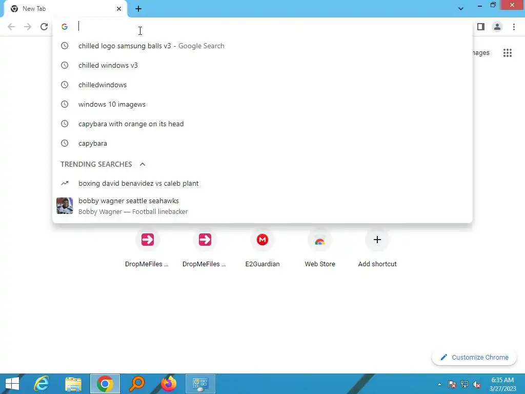Screen dimensions: 525x394
Task: Click clock icon beside 'chilled windows v3'
Action: pos(65,65)
